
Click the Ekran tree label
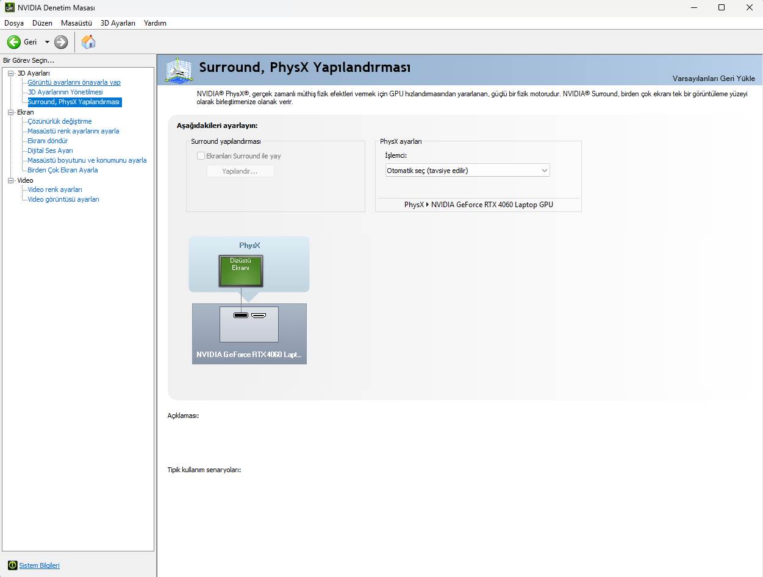26,112
